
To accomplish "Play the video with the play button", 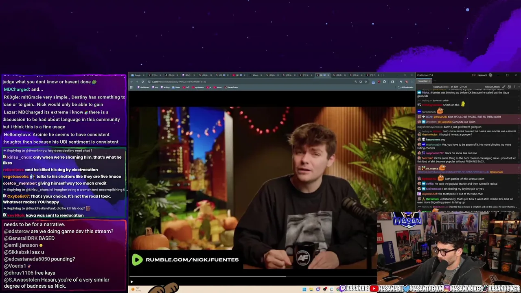I will (x=131, y=282).
